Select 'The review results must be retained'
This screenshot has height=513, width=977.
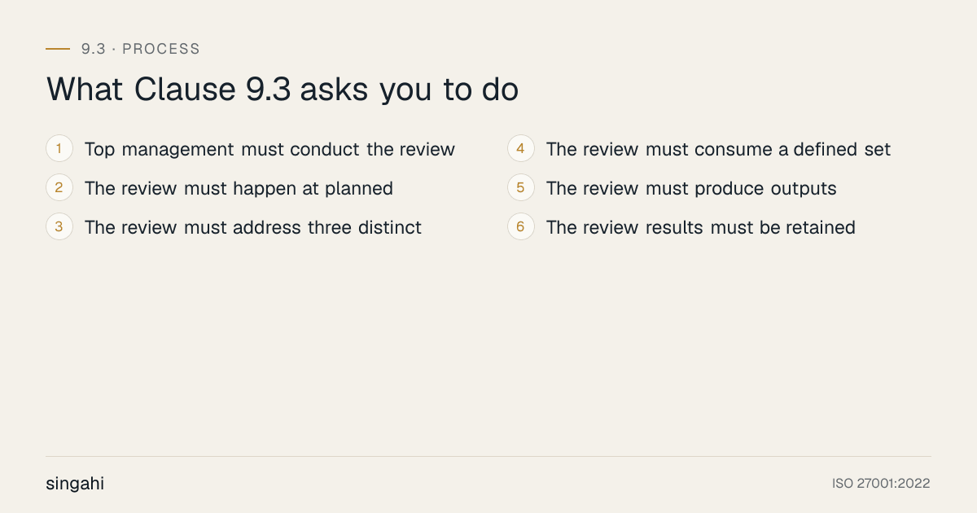[701, 227]
